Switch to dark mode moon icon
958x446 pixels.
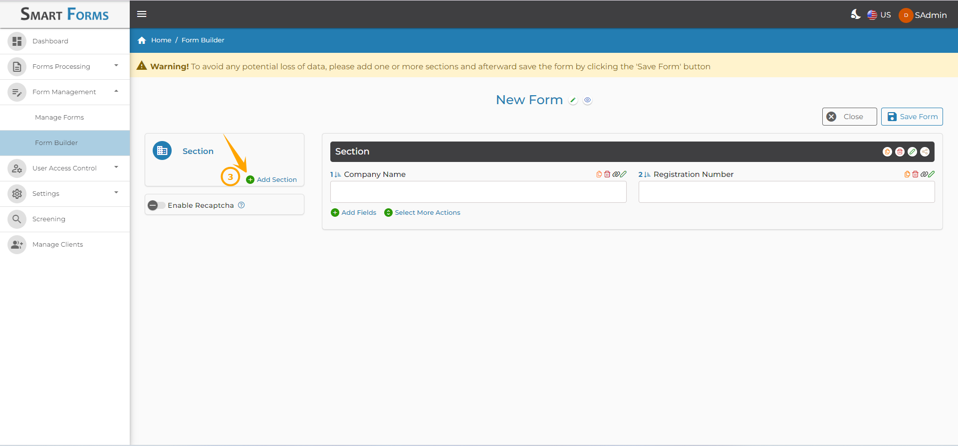point(856,14)
